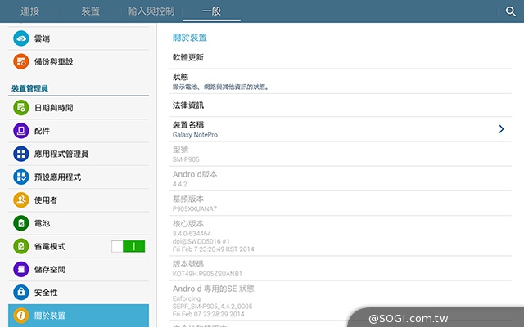Open 日期與時間 date and time icon
Image resolution: width=524 pixels, height=327 pixels.
(21, 108)
